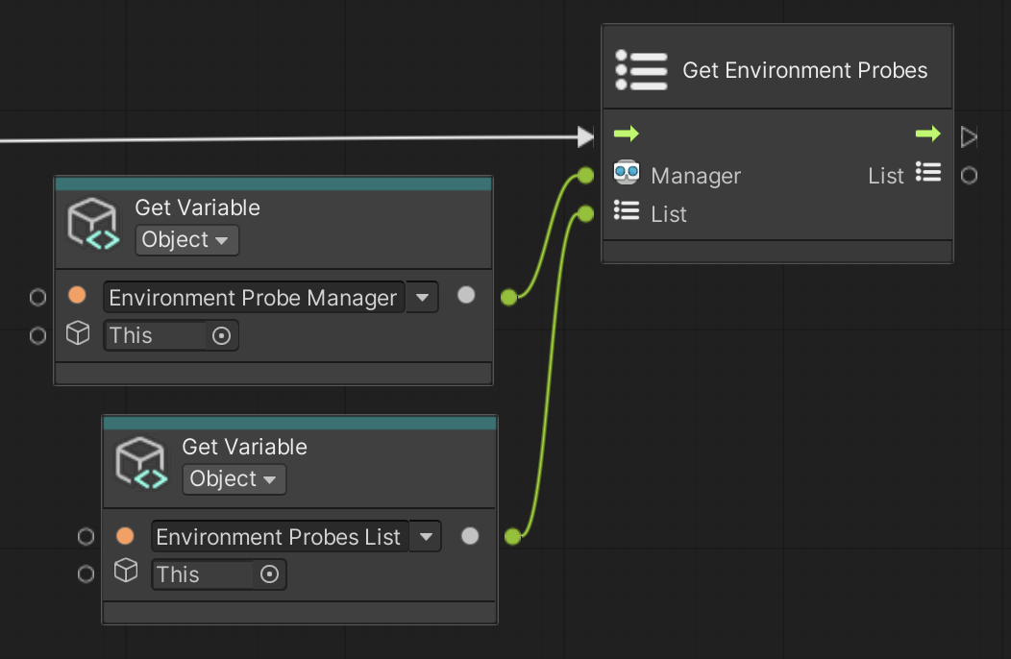Image resolution: width=1011 pixels, height=659 pixels.
Task: Click the green flow output arrow
Action: click(x=927, y=134)
